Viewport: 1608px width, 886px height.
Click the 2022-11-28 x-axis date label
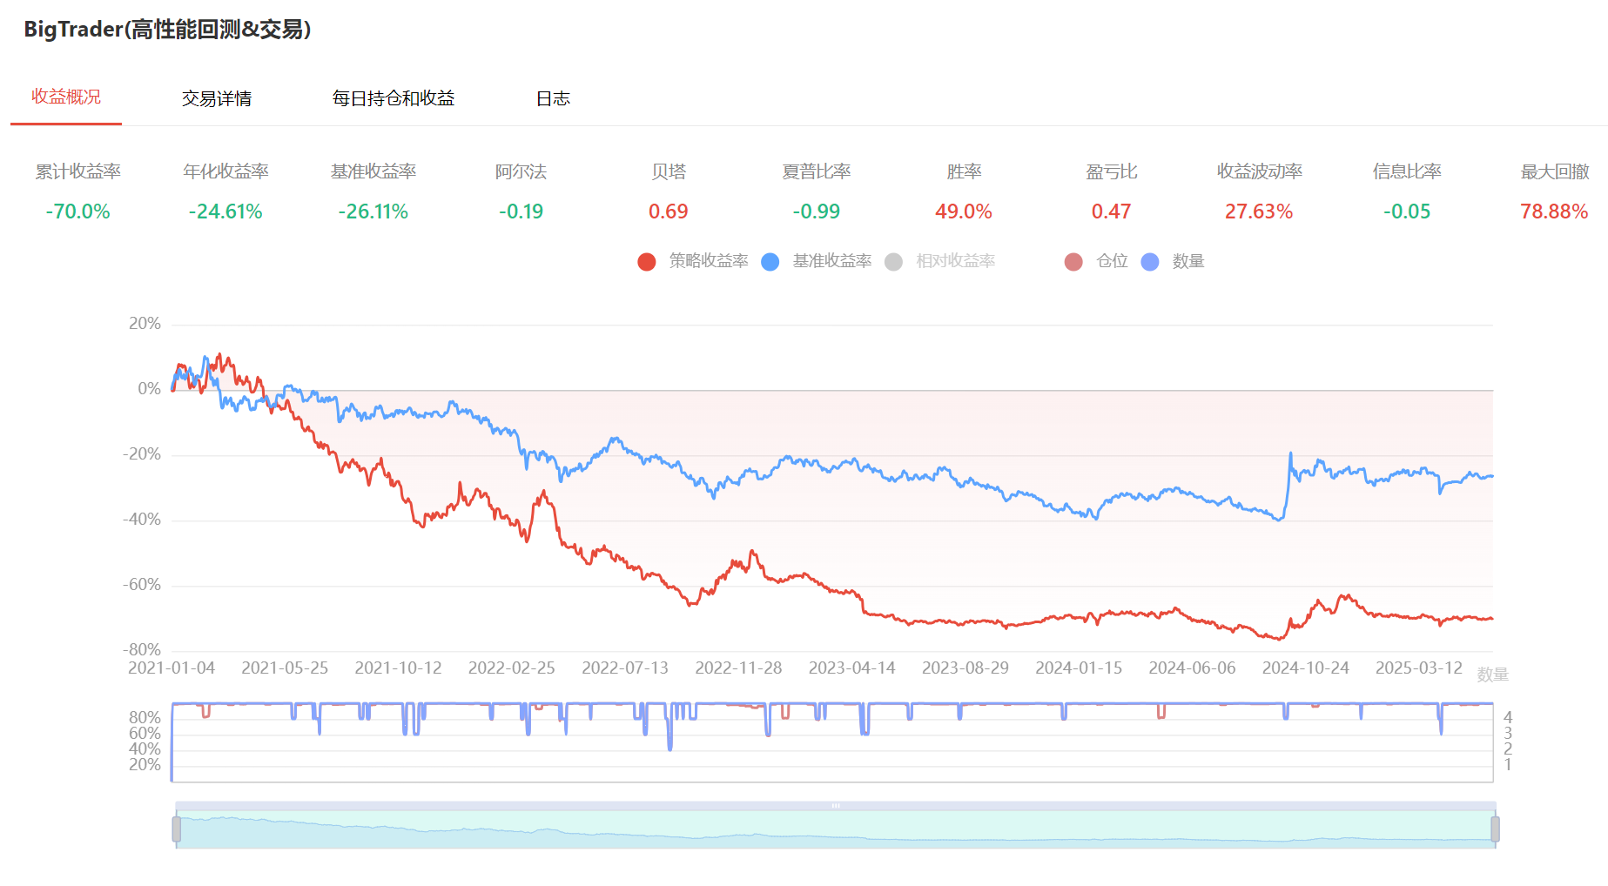(x=738, y=668)
